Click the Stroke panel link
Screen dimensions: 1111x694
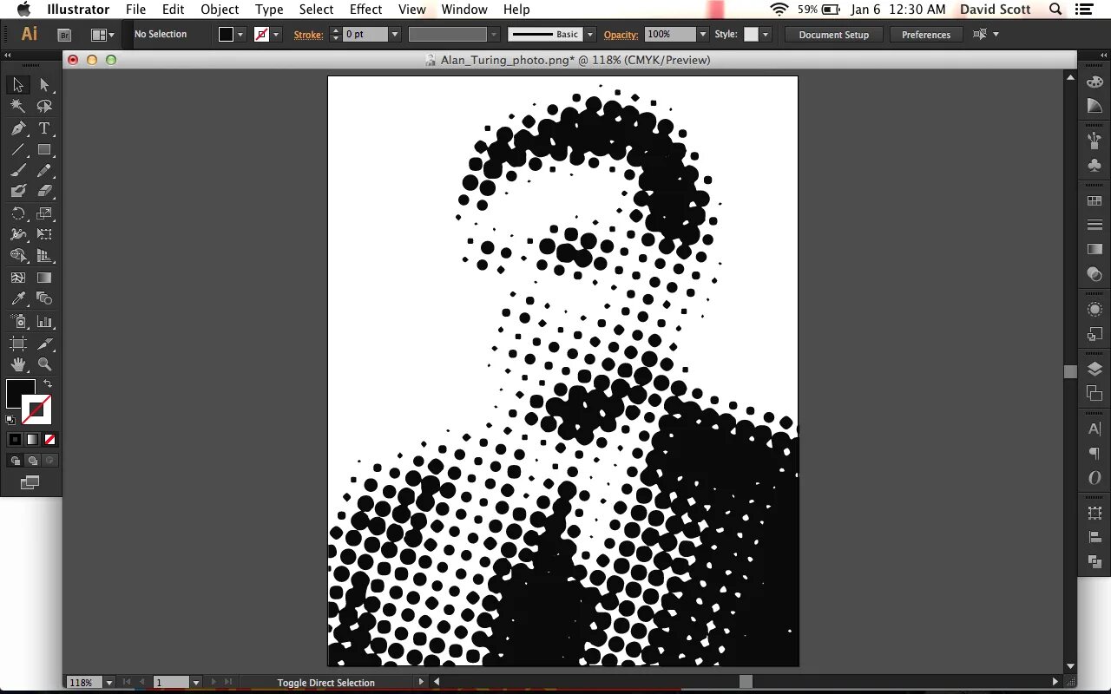(x=307, y=35)
